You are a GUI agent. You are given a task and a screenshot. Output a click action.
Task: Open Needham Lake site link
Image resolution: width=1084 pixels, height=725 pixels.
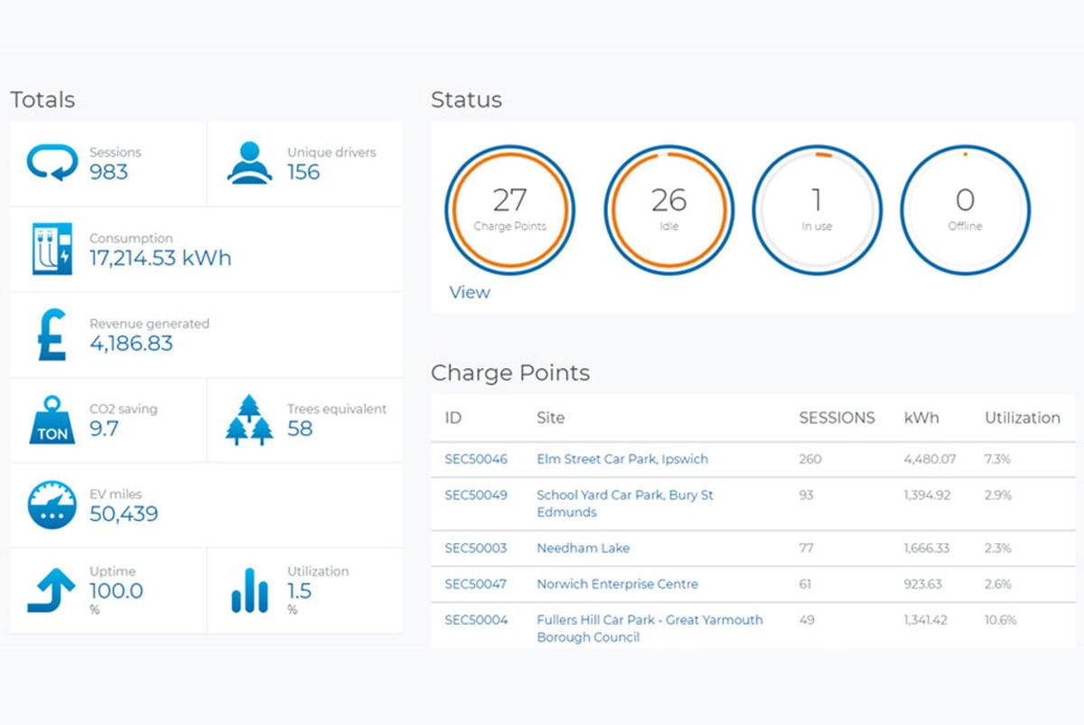point(584,548)
